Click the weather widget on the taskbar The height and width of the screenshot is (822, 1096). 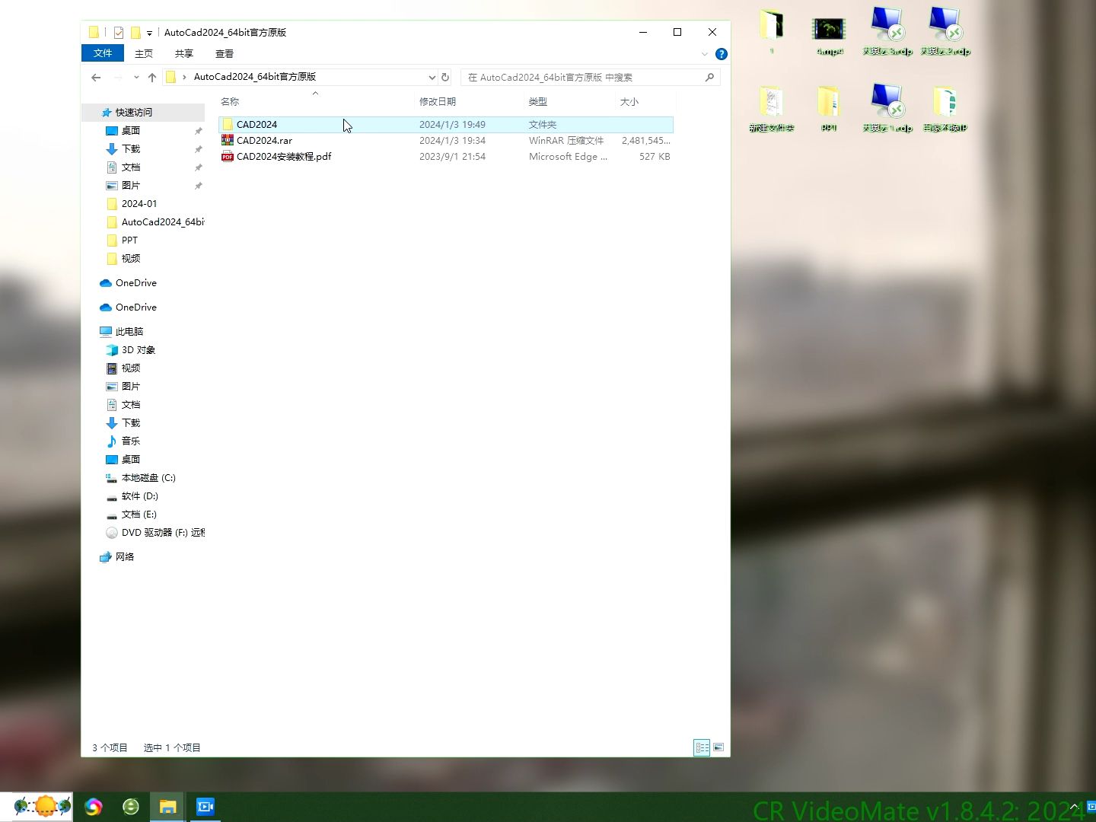coord(38,806)
